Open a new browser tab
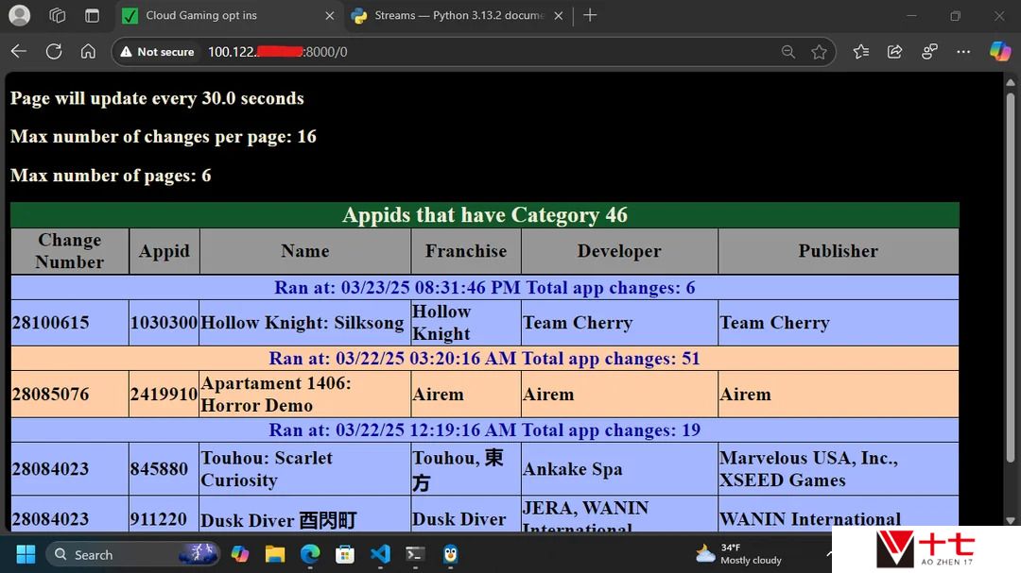This screenshot has width=1021, height=573. click(590, 15)
